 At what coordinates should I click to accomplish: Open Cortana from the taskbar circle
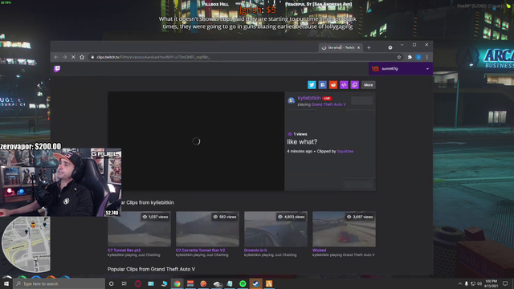111,283
